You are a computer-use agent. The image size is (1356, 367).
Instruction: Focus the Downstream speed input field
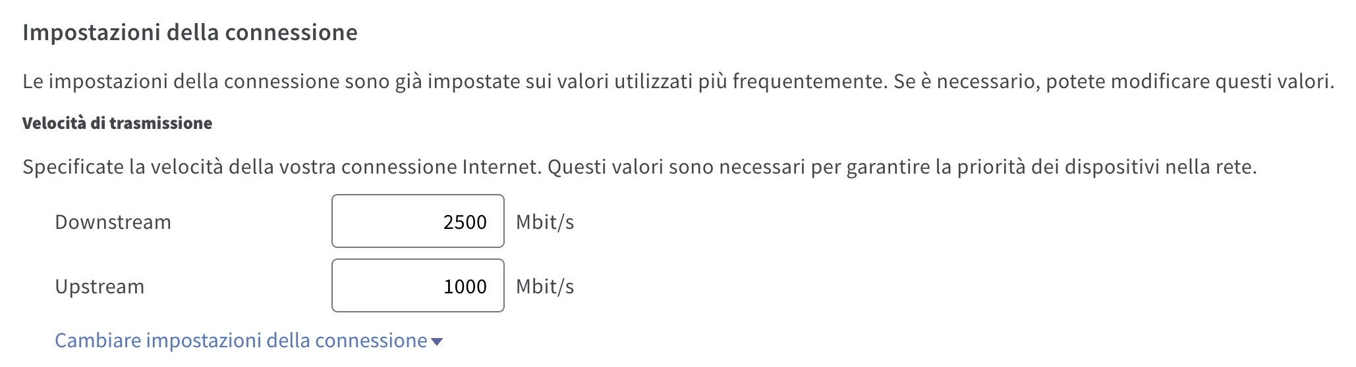[418, 222]
